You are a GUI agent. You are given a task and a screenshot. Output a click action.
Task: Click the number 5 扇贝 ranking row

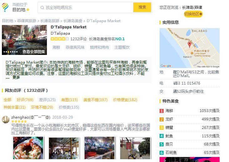[190, 144]
